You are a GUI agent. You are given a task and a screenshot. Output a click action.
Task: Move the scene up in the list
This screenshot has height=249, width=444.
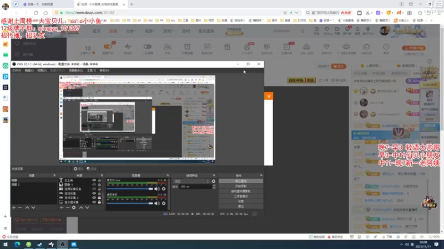tap(27, 207)
